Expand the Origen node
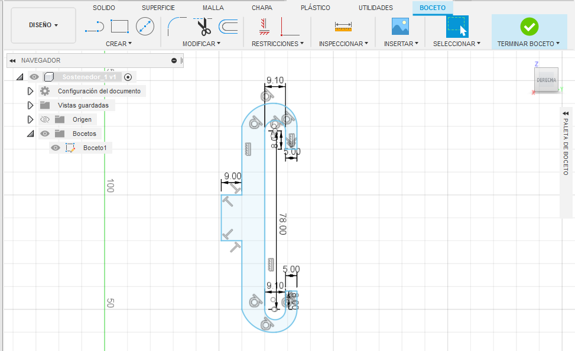575x351 pixels. pyautogui.click(x=31, y=119)
